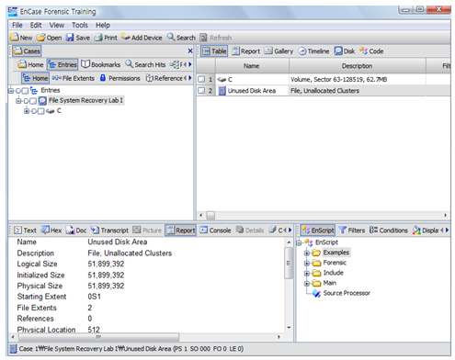Collapse File System Recovery Lab I node
Image resolution: width=455 pixels, height=360 pixels.
click(x=19, y=101)
